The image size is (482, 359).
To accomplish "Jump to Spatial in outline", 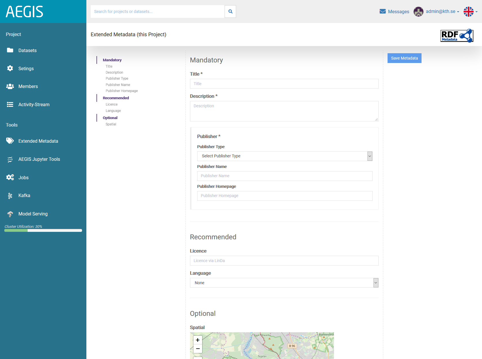I will click(x=111, y=124).
